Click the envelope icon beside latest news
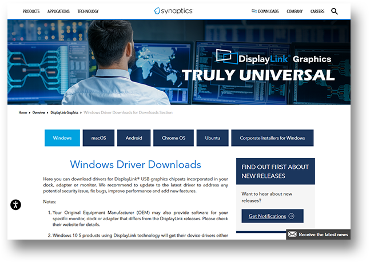The image size is (370, 263). (x=292, y=234)
